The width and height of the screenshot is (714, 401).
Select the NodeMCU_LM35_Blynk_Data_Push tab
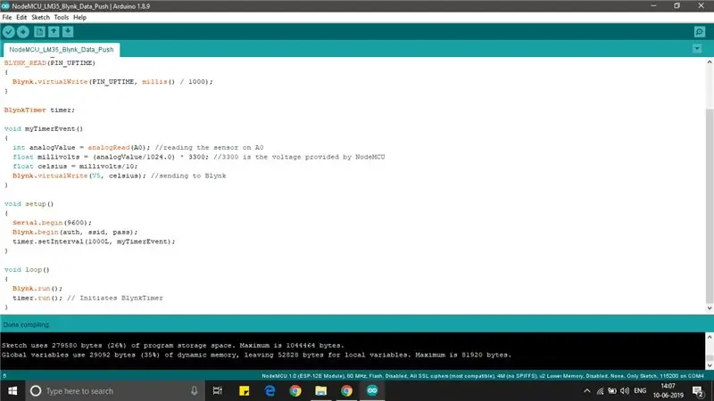[x=62, y=50]
